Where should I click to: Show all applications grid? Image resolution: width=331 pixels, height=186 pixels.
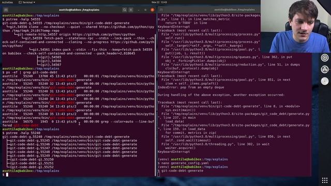pyautogui.click(x=325, y=180)
